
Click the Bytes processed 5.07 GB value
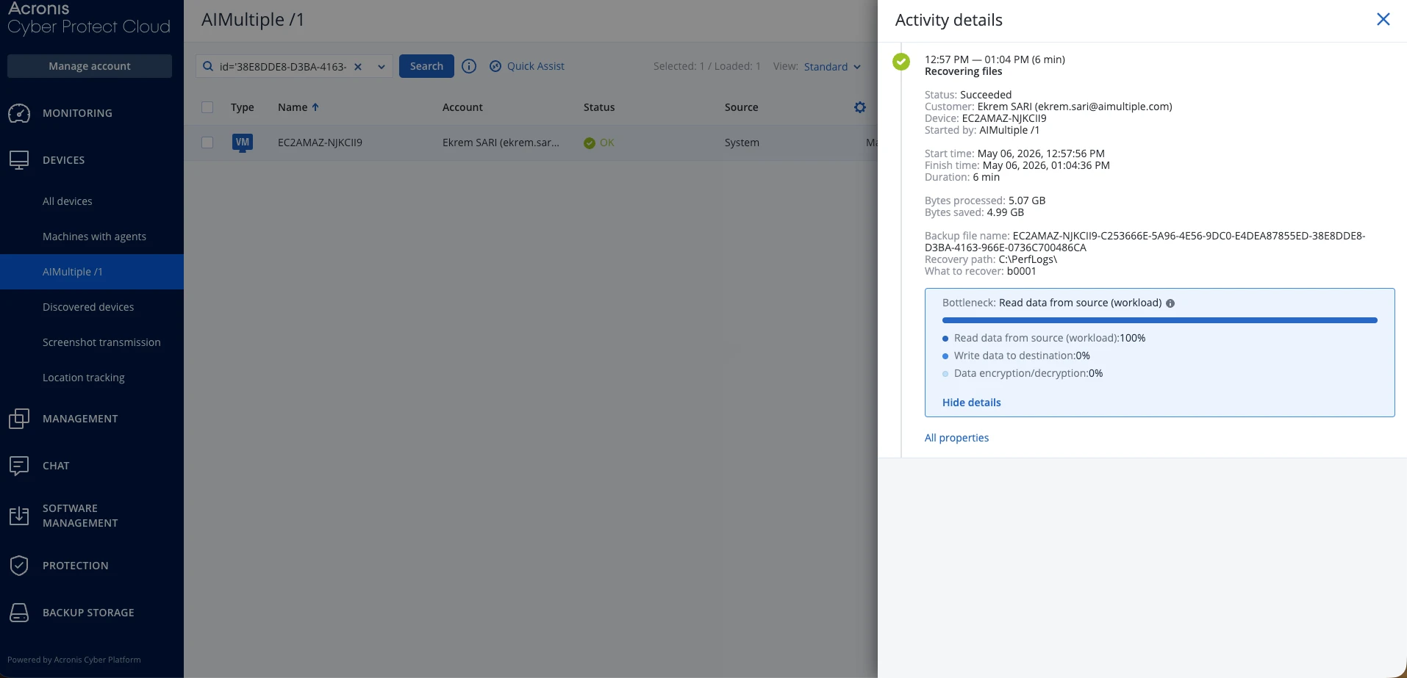pos(1027,201)
